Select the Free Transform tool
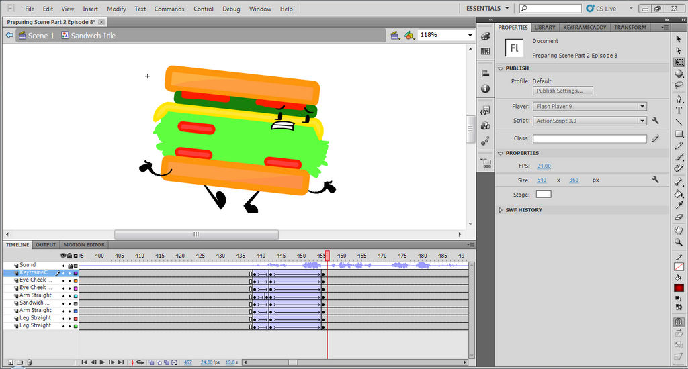 pyautogui.click(x=679, y=62)
